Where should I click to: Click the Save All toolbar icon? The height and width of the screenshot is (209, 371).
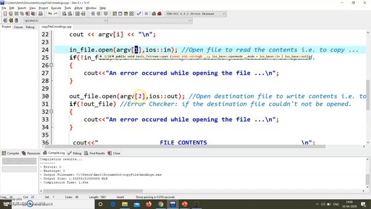coord(22,14)
